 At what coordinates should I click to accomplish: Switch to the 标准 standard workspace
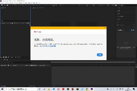pos(94,5)
